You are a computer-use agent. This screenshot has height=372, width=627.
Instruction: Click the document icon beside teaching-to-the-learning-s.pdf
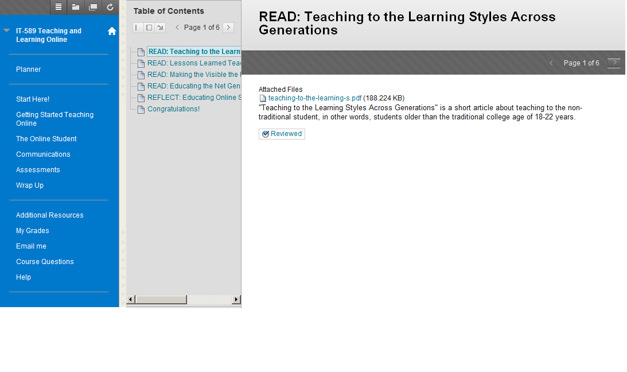click(263, 98)
